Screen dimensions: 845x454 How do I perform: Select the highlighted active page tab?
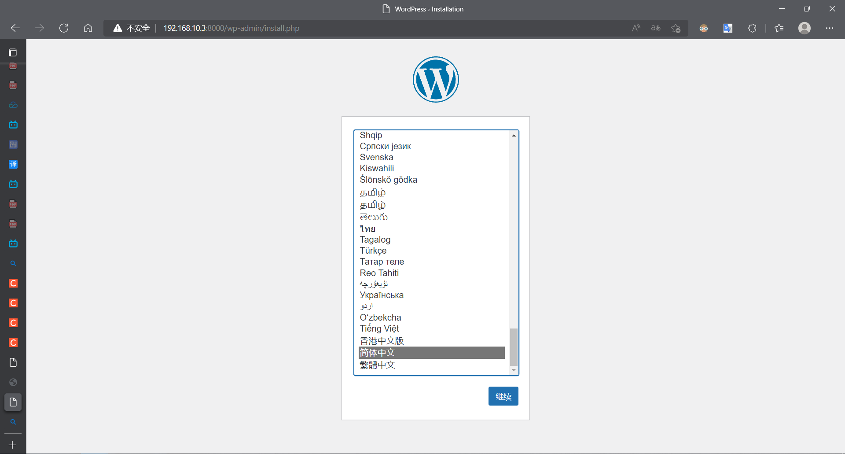point(13,402)
